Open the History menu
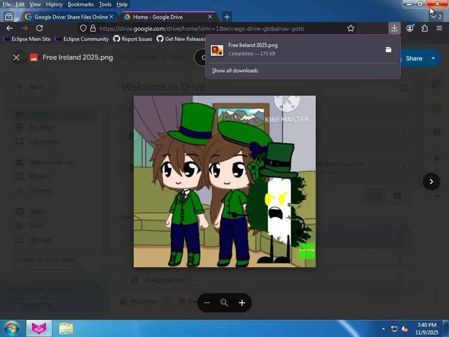Image resolution: width=449 pixels, height=337 pixels. pos(54,4)
